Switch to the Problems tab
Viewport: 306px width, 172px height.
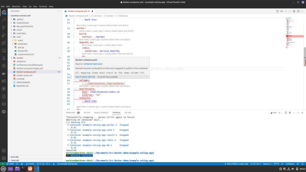click(71, 113)
